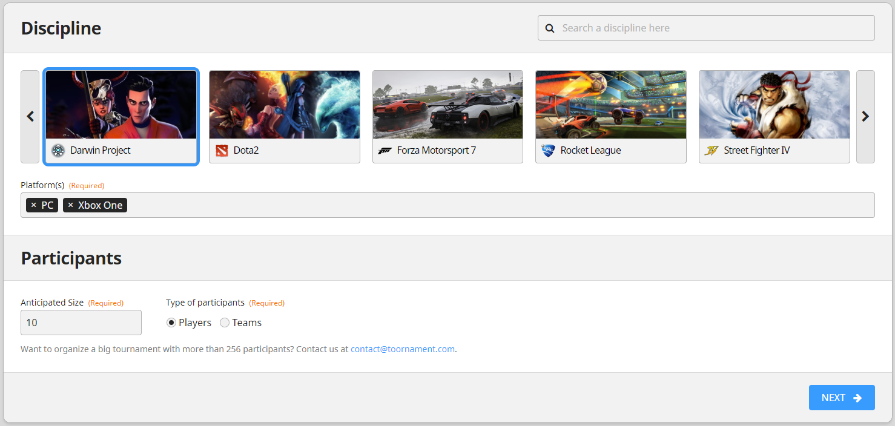Select the Players radio button
895x426 pixels.
tap(171, 323)
